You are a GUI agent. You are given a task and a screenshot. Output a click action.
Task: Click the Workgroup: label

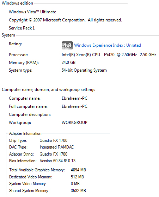click(20, 123)
